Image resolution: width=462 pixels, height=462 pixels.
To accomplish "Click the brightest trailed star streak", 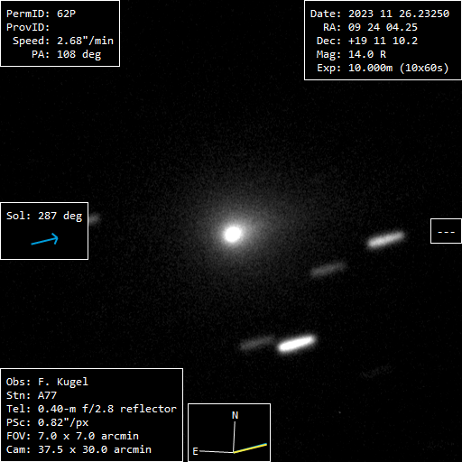I will (x=297, y=344).
